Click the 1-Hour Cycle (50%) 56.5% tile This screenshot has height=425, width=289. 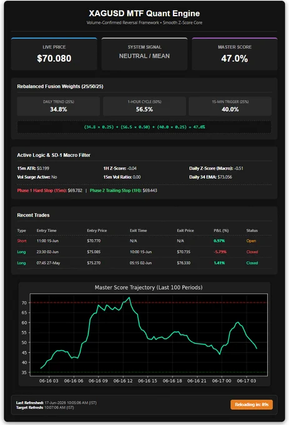pos(144,106)
